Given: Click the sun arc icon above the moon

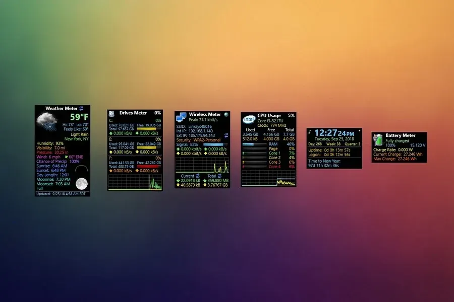Looking at the screenshot, I should click(x=81, y=169).
